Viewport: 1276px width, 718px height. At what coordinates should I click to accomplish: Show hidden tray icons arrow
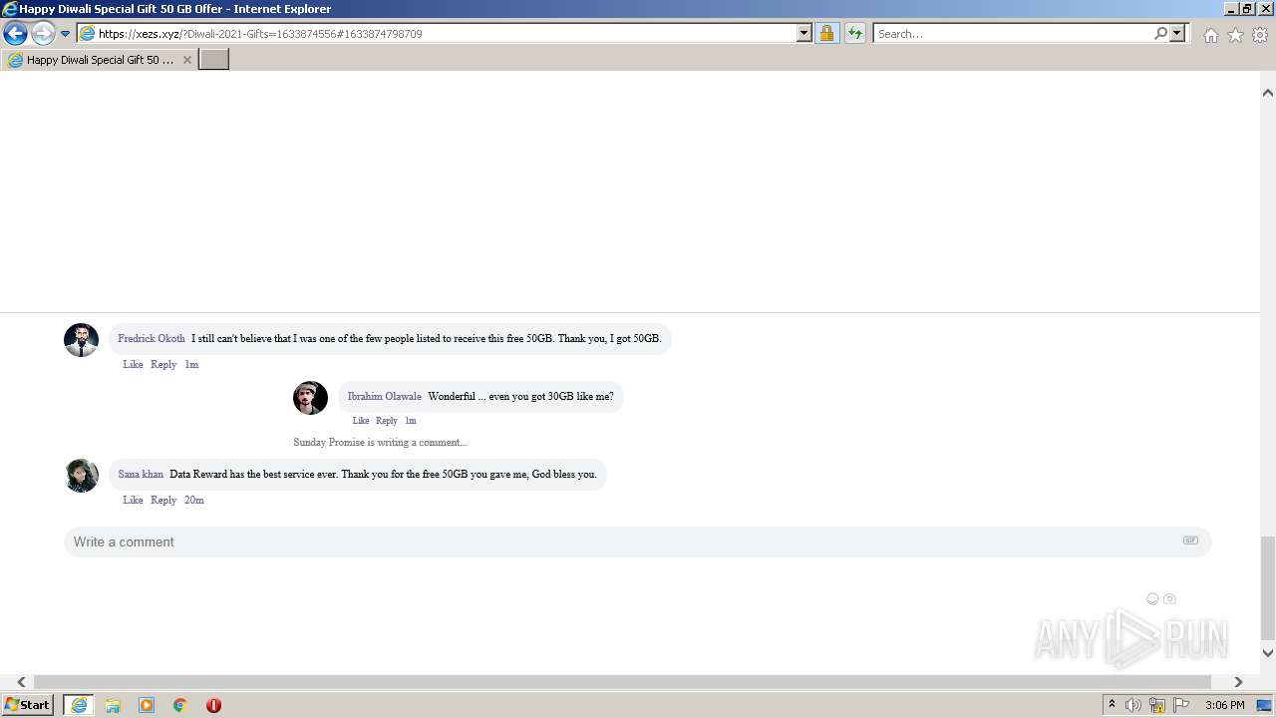1112,705
